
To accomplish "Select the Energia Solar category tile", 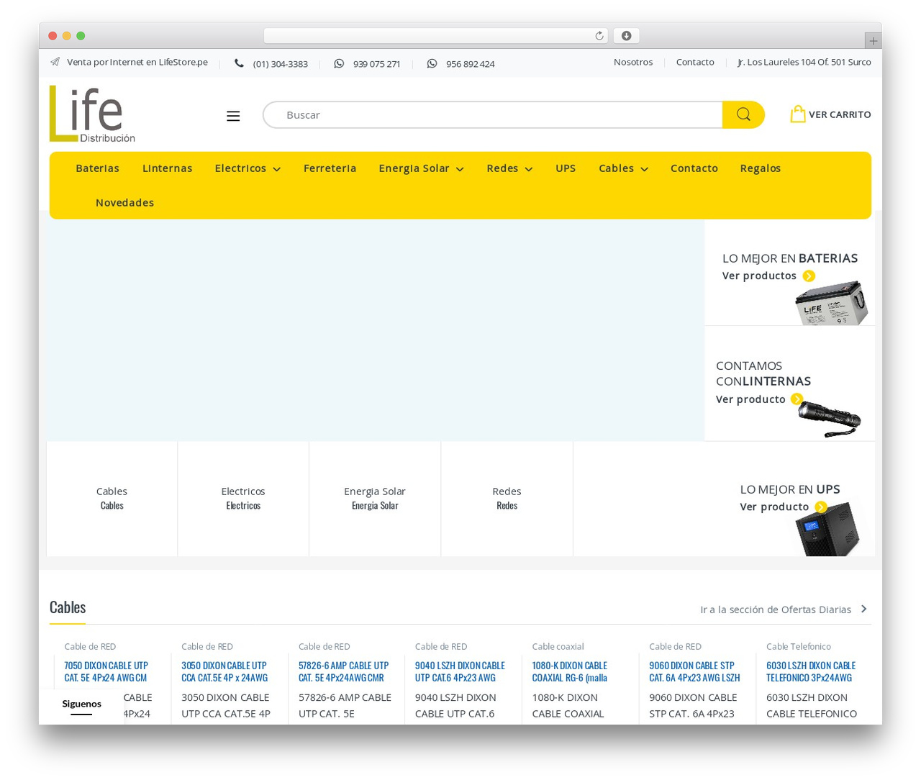I will click(x=375, y=498).
